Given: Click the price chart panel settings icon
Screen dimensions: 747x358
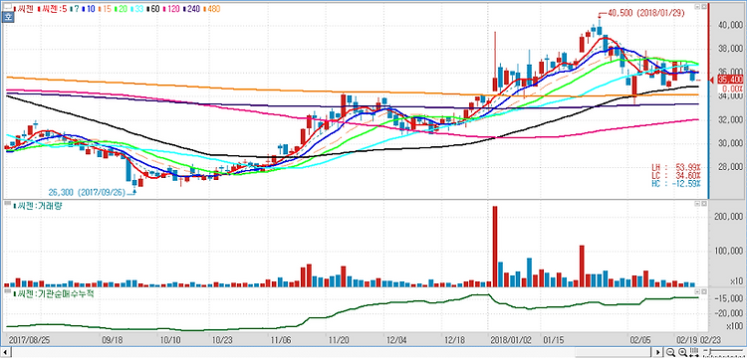Looking at the screenshot, I should [x=697, y=7].
